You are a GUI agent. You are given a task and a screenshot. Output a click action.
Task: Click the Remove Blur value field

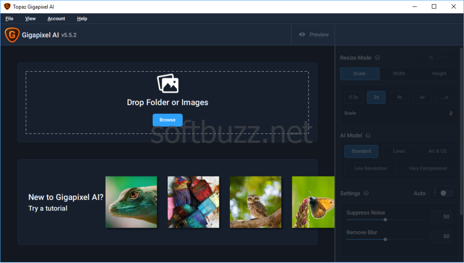[441, 236]
